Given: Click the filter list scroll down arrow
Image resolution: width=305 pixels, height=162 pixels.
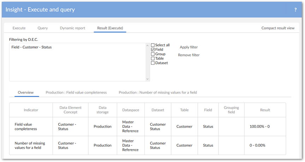Looking at the screenshot, I should coord(148,79).
